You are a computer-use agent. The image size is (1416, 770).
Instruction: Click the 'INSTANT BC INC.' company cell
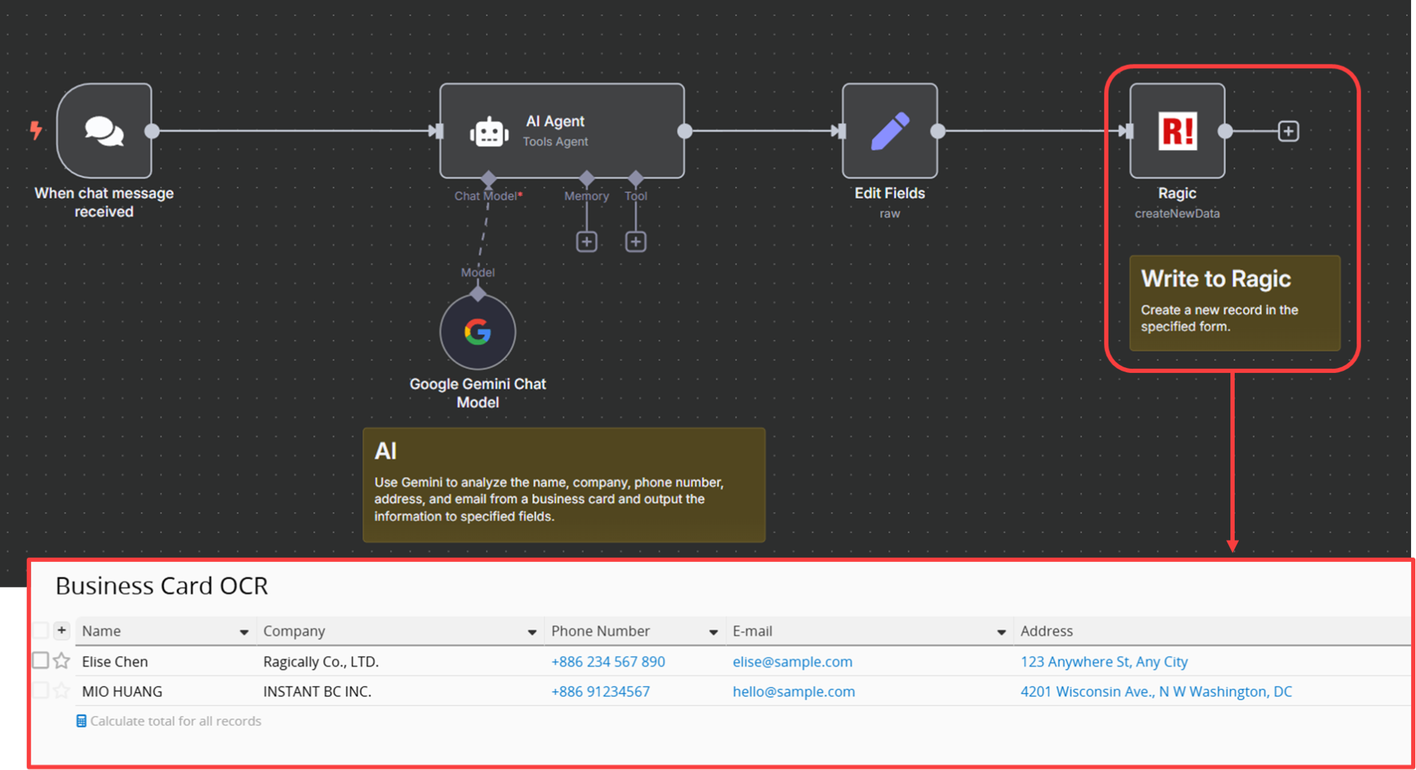coord(317,691)
